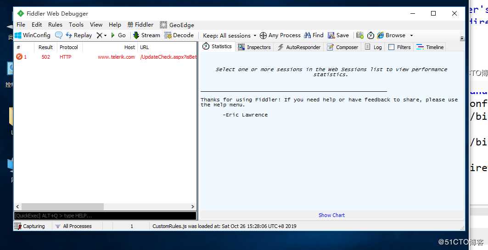Open the Help menu

coord(115,25)
